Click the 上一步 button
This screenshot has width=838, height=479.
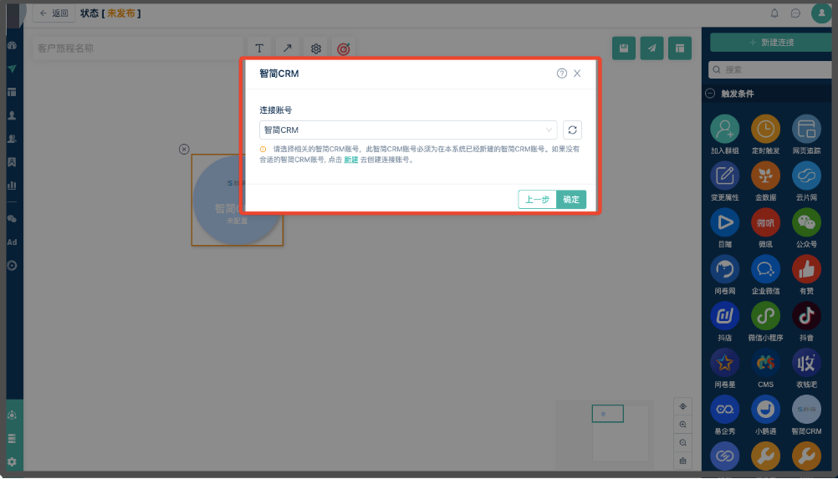tap(537, 199)
